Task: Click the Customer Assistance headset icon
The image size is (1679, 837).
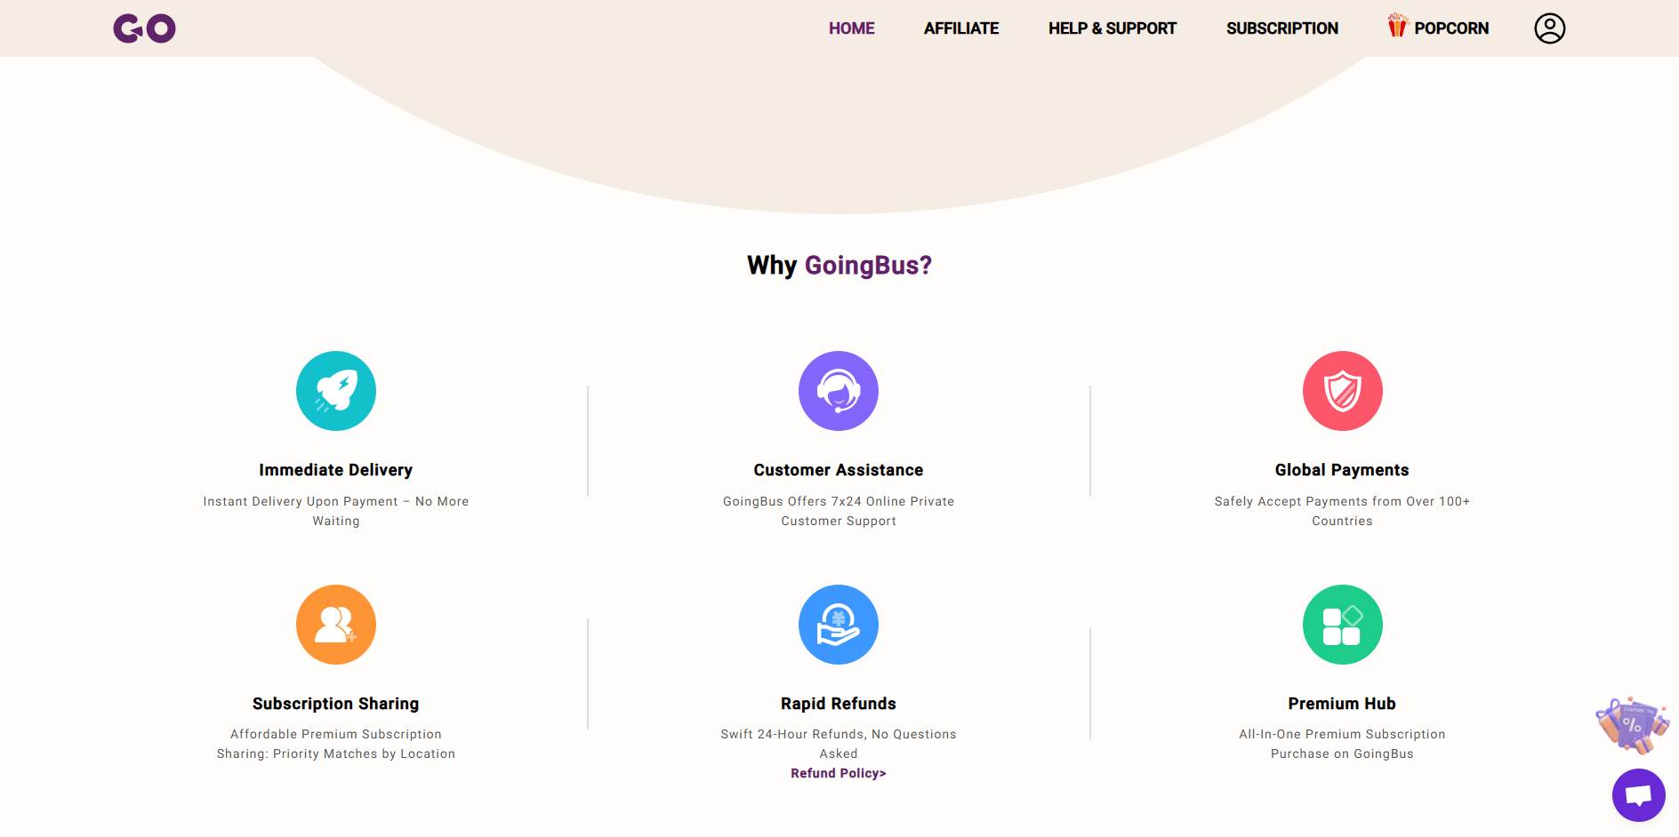Action: [839, 391]
